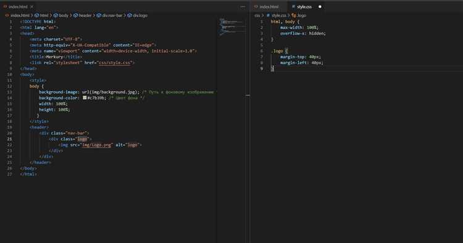Open the div.logo breadcrumb dropdown
This screenshot has width=463, height=243.
[x=137, y=15]
